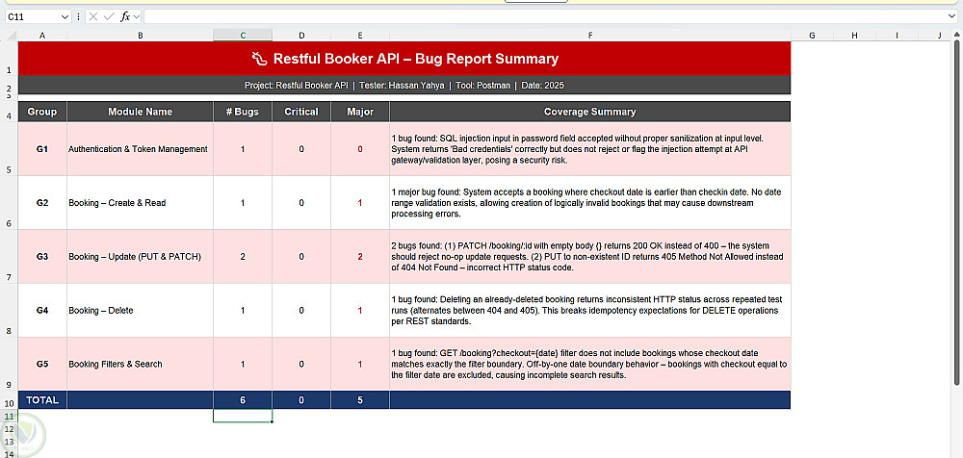Viewport: 963px width, 458px height.
Task: Select column B header
Action: pyautogui.click(x=140, y=36)
